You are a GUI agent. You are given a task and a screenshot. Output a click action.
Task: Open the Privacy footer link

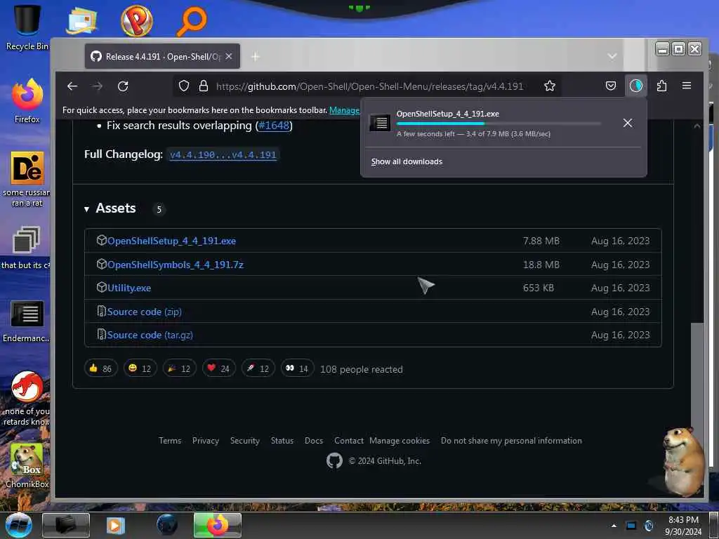pos(206,441)
